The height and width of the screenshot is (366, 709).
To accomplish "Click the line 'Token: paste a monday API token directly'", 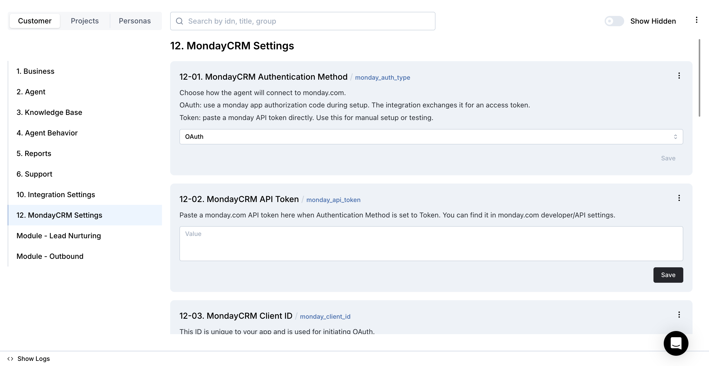I will (x=306, y=118).
